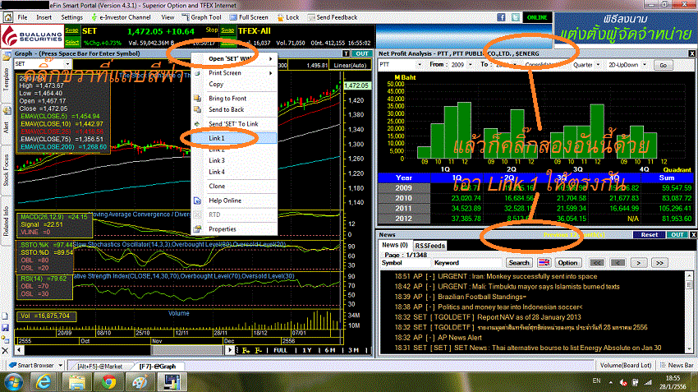698x392 pixels.
Task: Go to first news page (<<)
Action: [x=596, y=263]
